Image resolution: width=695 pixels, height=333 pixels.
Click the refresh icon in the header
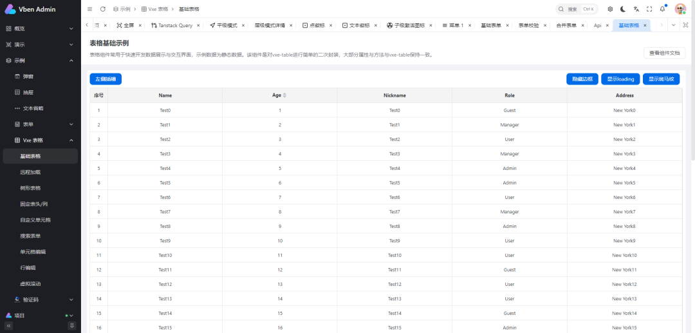coord(103,9)
